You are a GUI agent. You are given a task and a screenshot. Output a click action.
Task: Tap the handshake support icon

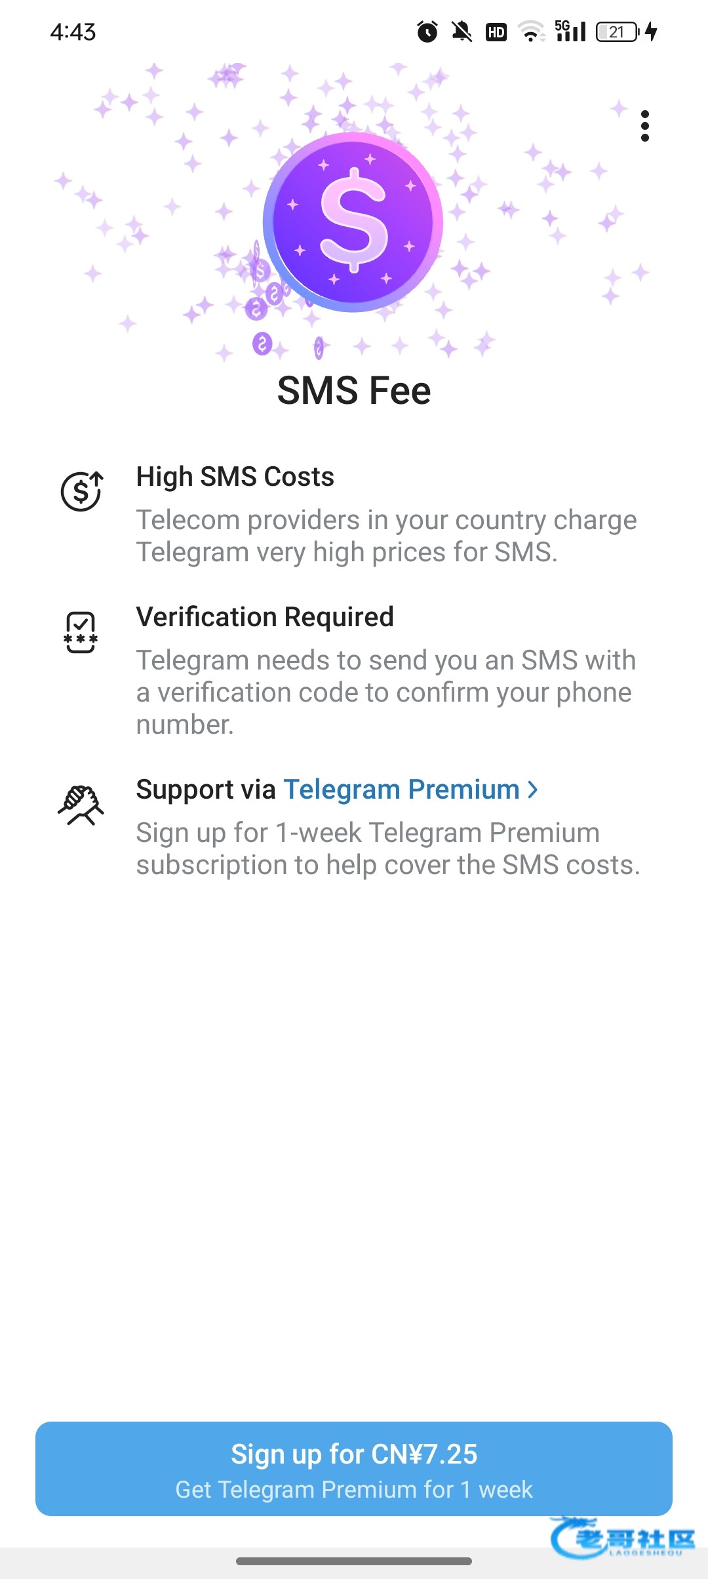click(x=81, y=805)
